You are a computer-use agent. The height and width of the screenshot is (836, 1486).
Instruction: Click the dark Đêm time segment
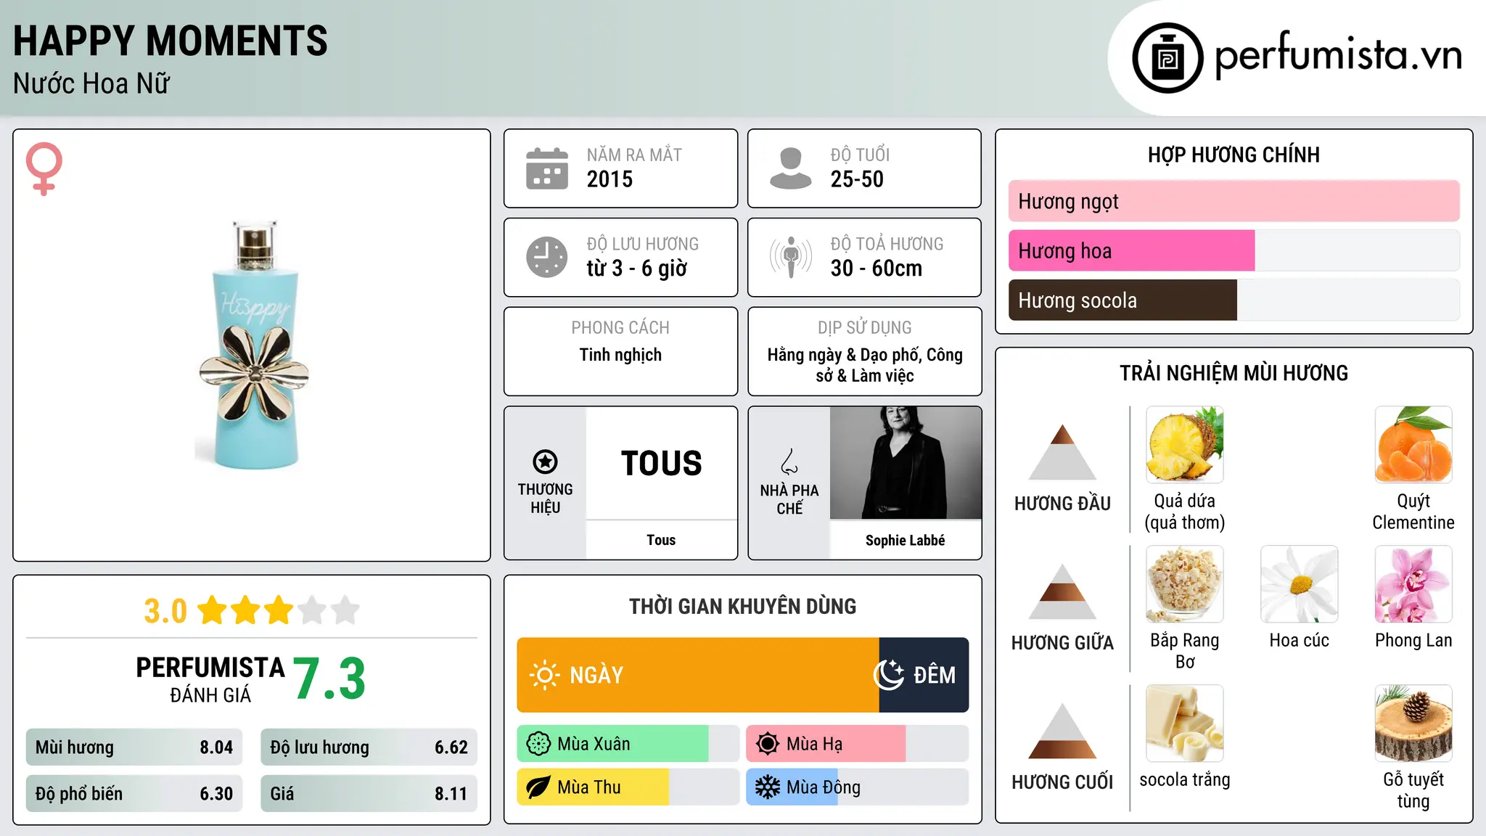924,675
